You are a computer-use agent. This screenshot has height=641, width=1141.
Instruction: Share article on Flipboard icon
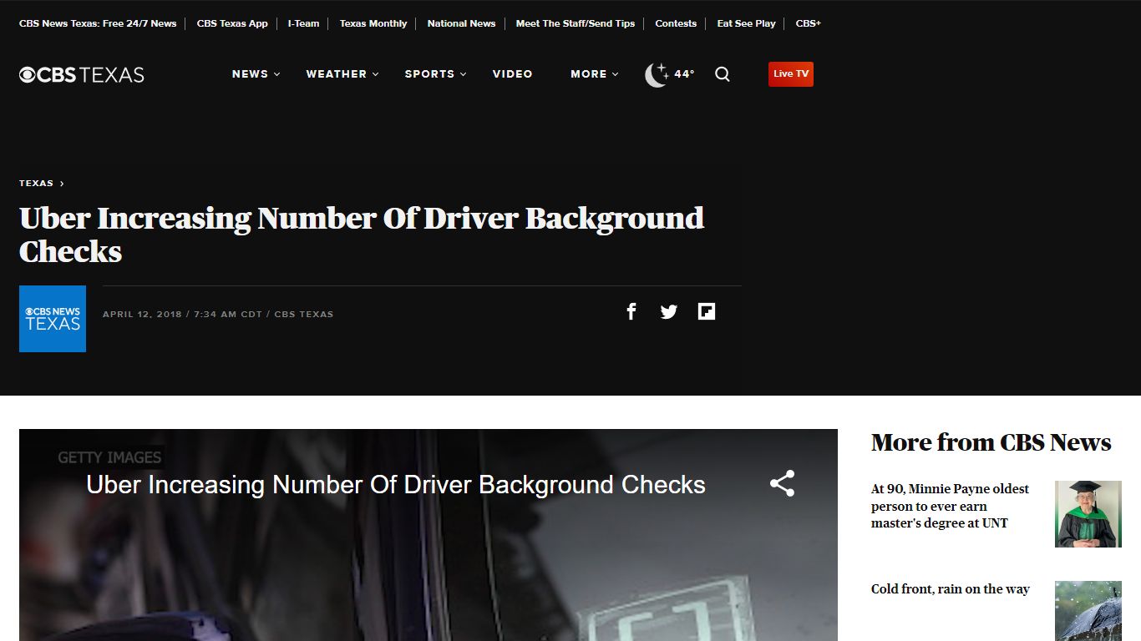(x=707, y=311)
